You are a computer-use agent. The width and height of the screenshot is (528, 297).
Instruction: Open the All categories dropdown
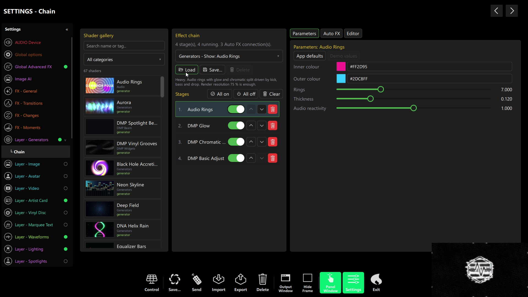click(124, 59)
